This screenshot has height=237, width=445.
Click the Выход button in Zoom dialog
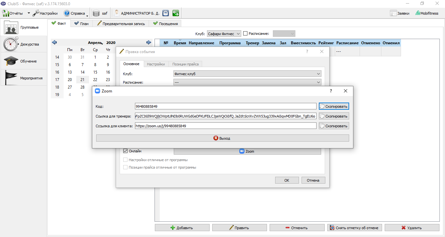(x=222, y=138)
